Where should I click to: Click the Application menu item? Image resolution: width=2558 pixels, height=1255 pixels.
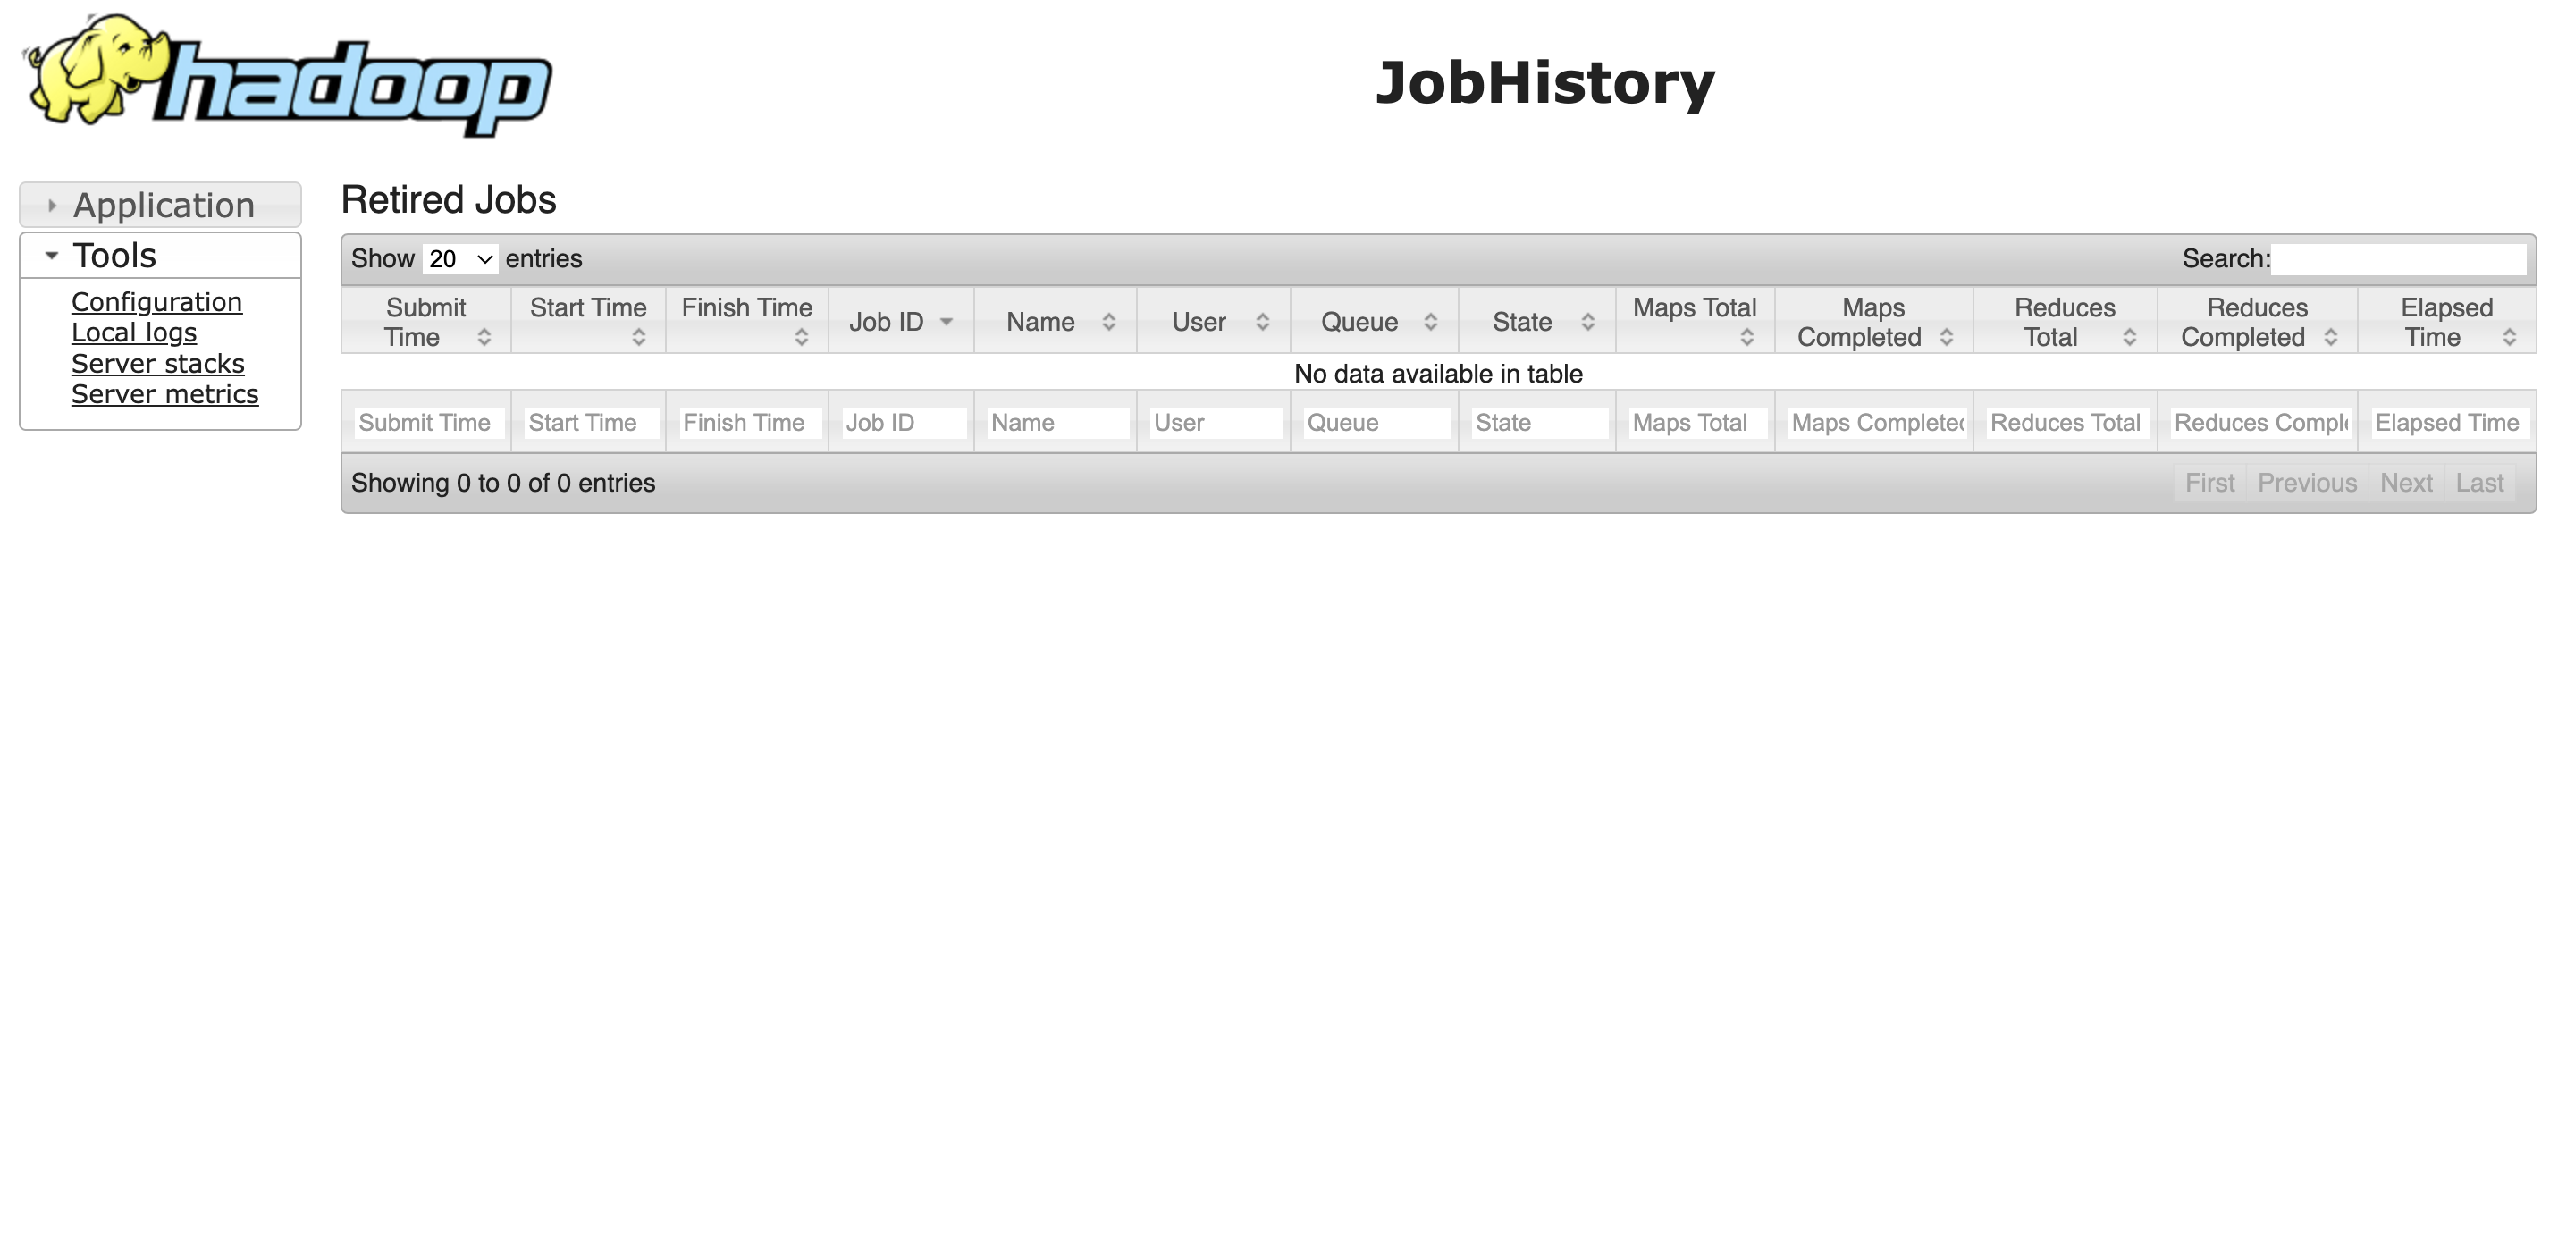pyautogui.click(x=162, y=204)
